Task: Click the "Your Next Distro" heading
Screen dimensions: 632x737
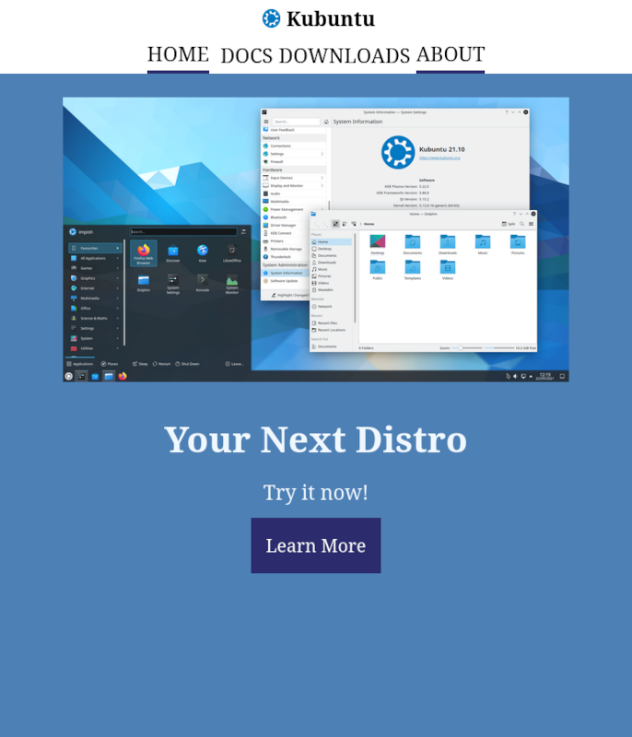Action: click(316, 440)
